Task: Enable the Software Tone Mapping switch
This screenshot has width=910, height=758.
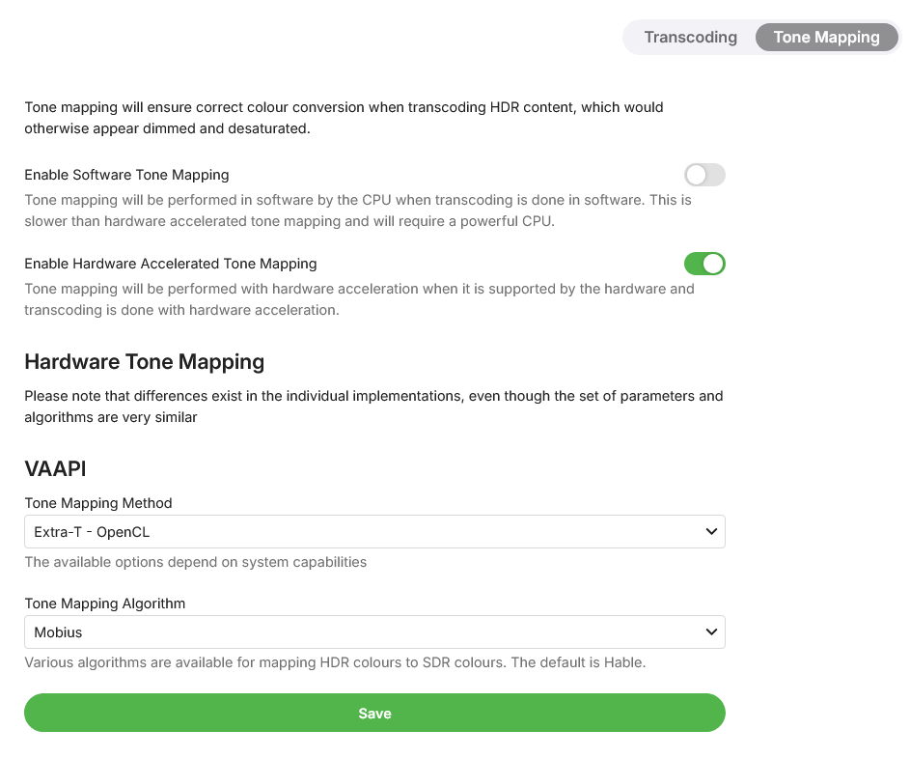Action: [x=703, y=175]
